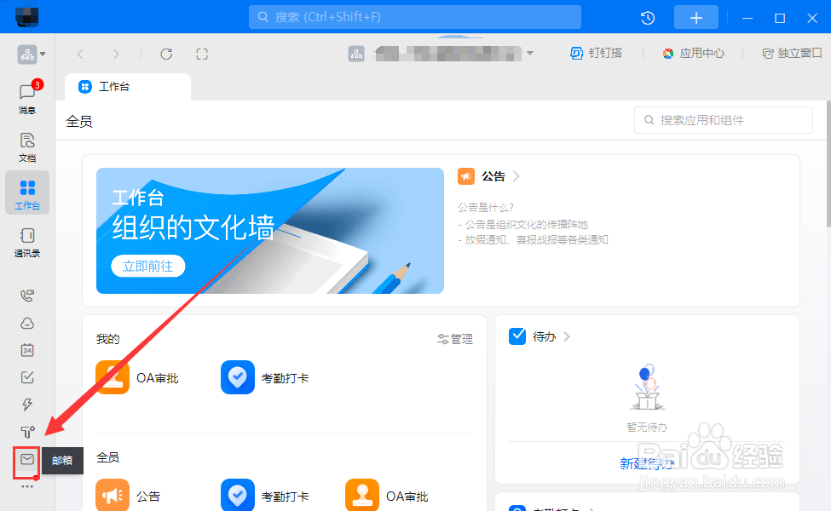Open the cloud drive icon
Screen dimensions: 831x511
[26, 323]
